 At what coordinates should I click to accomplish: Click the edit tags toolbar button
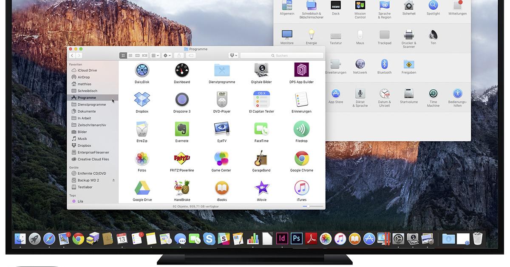(191, 56)
